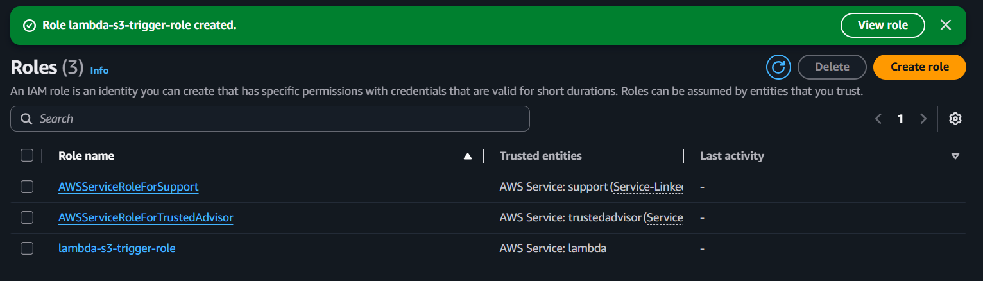Viewport: 983px width, 281px height.
Task: Dismiss the role created notification
Action: [945, 25]
